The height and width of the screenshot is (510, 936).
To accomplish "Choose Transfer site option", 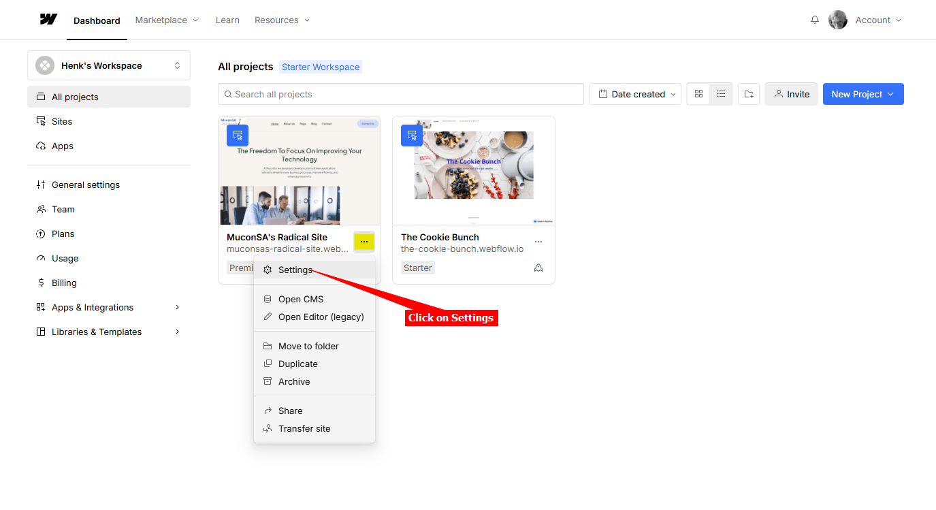I will pos(314,428).
